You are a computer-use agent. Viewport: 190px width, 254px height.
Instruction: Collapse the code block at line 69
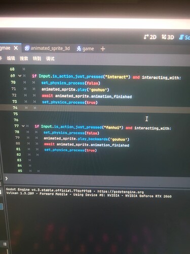pos(20,76)
